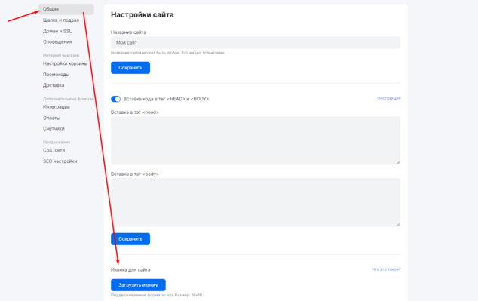The height and width of the screenshot is (301, 478).
Task: Go to Промокоды section
Action: [x=56, y=75]
